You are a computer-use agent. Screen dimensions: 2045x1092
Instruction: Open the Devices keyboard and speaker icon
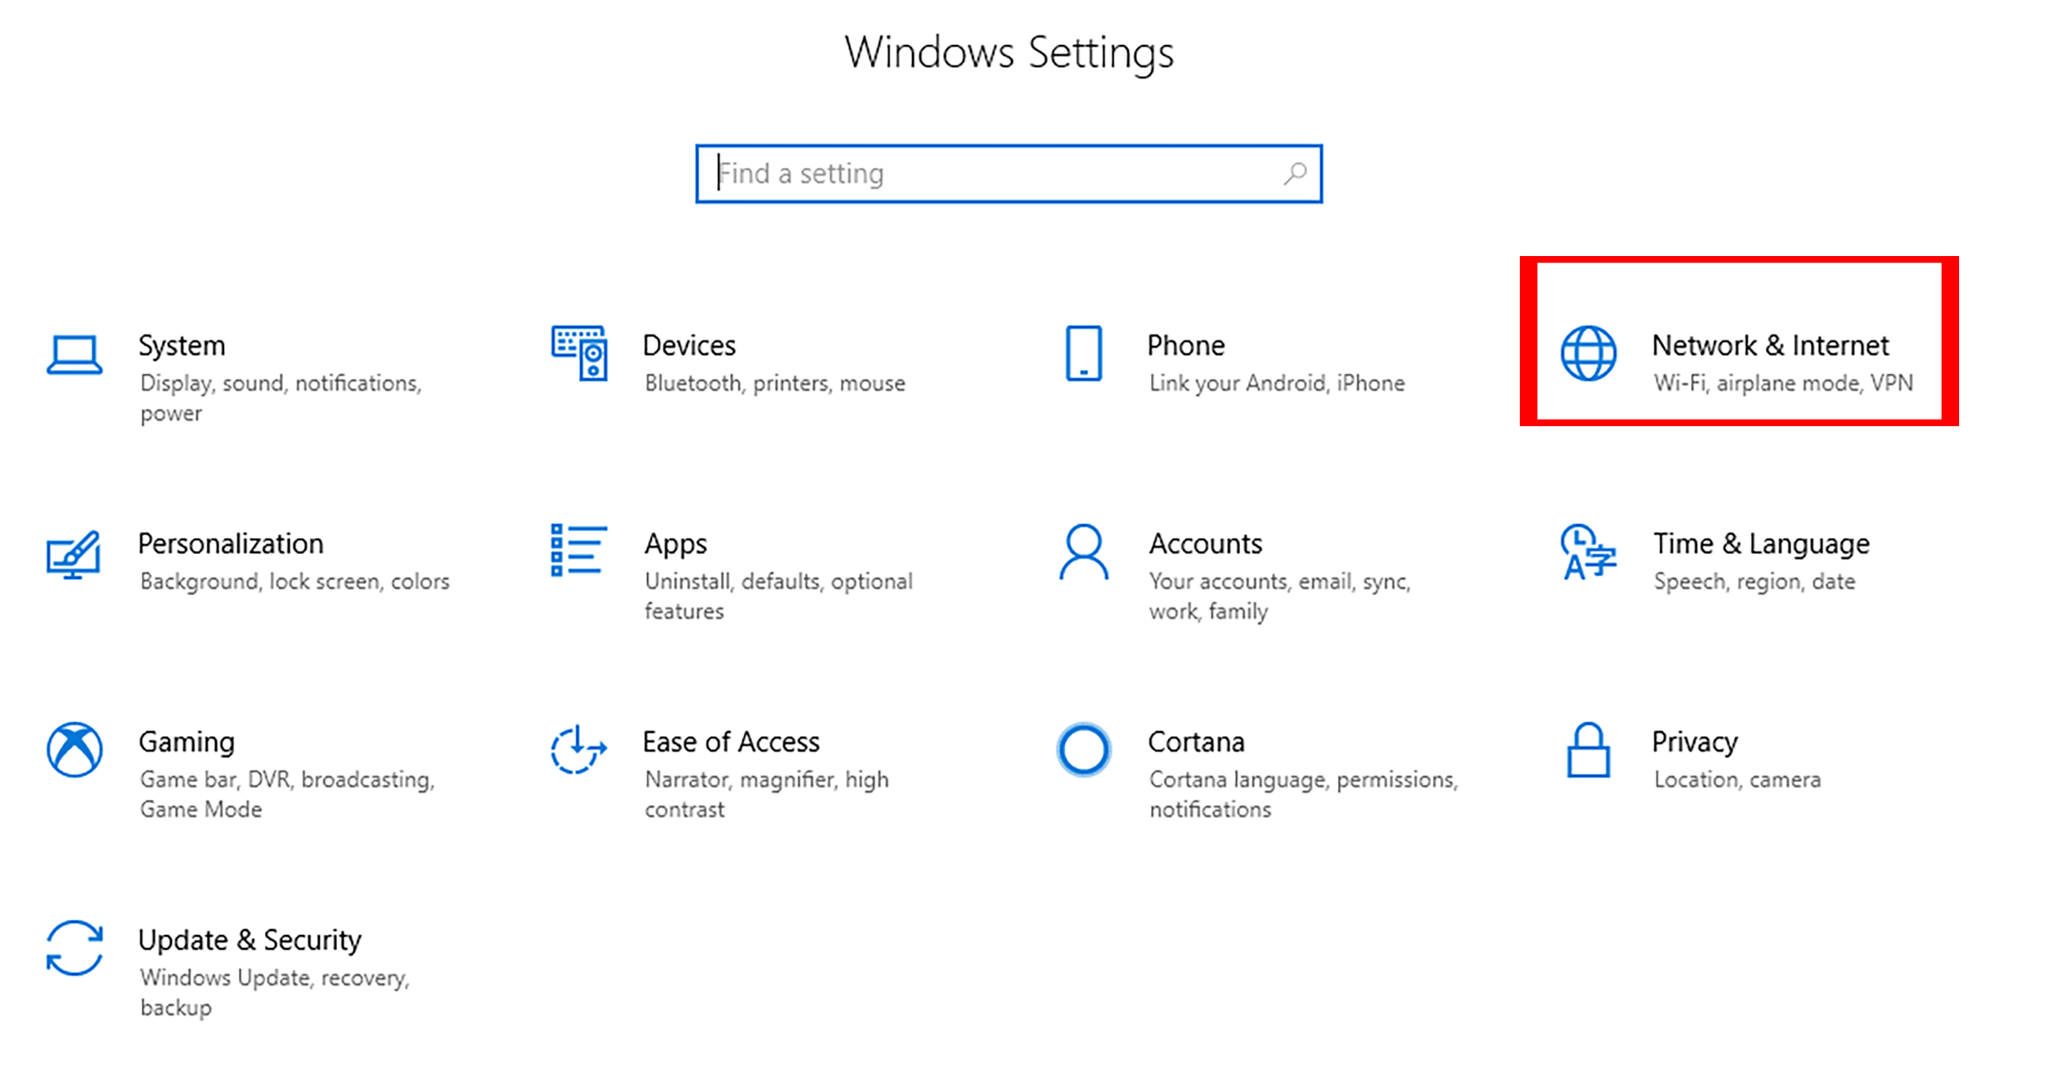[x=579, y=353]
